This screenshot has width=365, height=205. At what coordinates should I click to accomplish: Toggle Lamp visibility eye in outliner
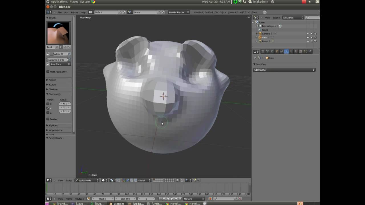point(308,41)
